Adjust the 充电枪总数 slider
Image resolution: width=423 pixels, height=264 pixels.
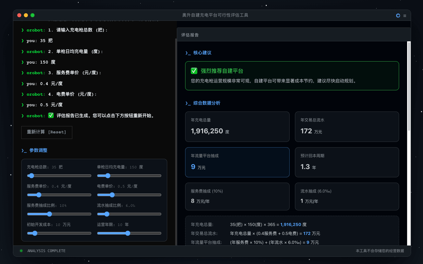click(59, 176)
